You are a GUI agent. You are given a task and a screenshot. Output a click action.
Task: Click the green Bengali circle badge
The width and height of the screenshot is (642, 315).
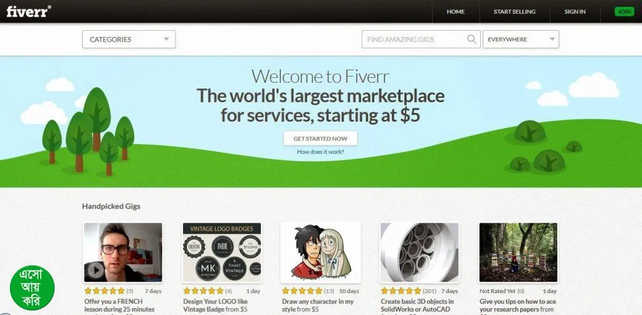click(x=33, y=288)
